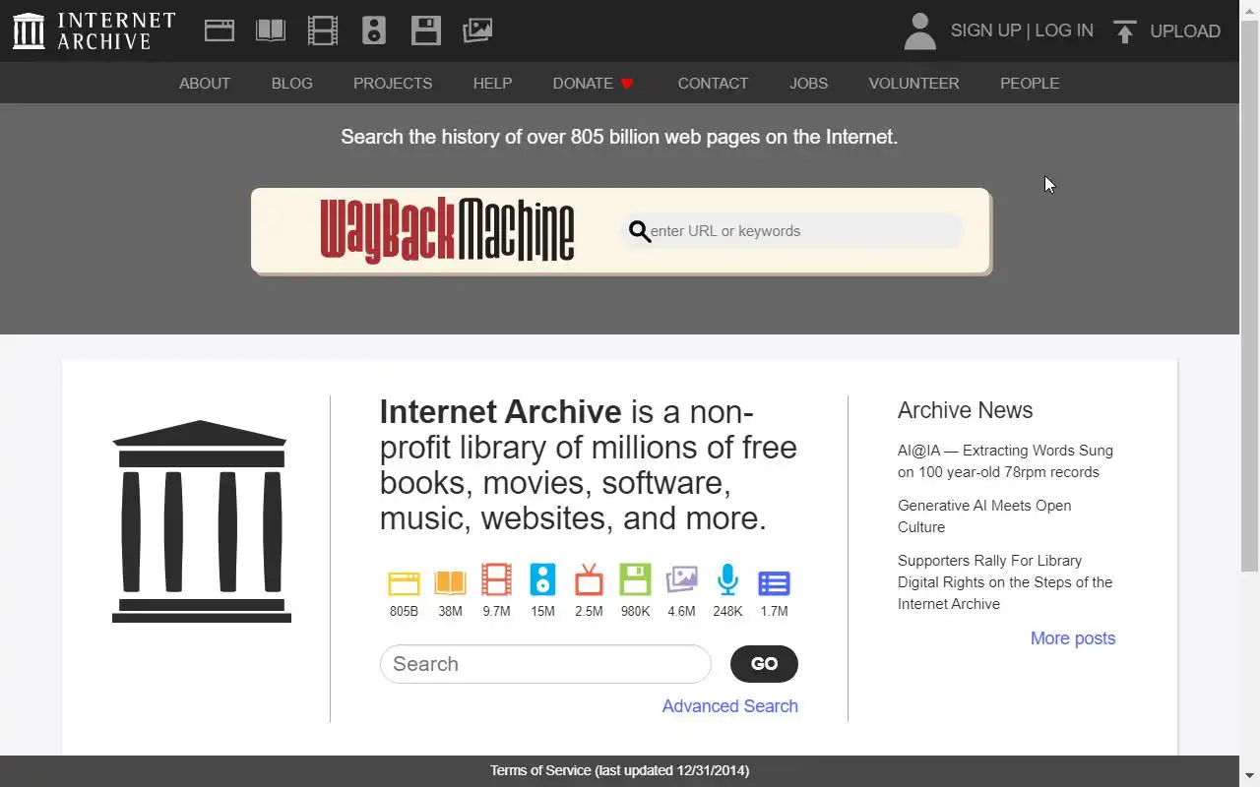Read the AI@IA Extracting Words Sung post
Image resolution: width=1260 pixels, height=787 pixels.
(1005, 461)
